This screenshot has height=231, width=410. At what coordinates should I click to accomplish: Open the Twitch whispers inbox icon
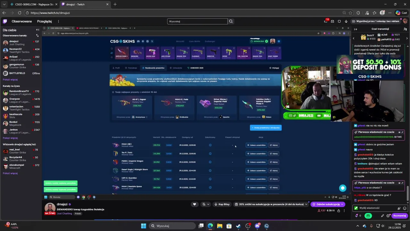[x=332, y=21]
